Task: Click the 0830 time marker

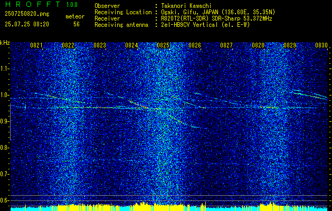Action: pos(321,45)
